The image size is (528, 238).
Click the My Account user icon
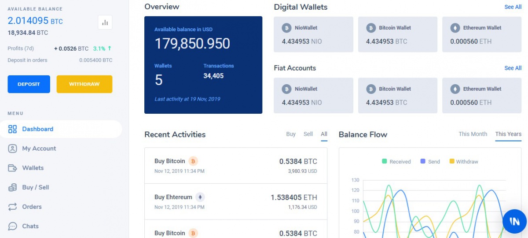13,149
